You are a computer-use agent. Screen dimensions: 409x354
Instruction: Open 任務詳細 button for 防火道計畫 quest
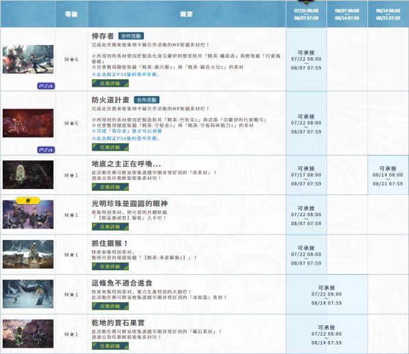coord(110,147)
